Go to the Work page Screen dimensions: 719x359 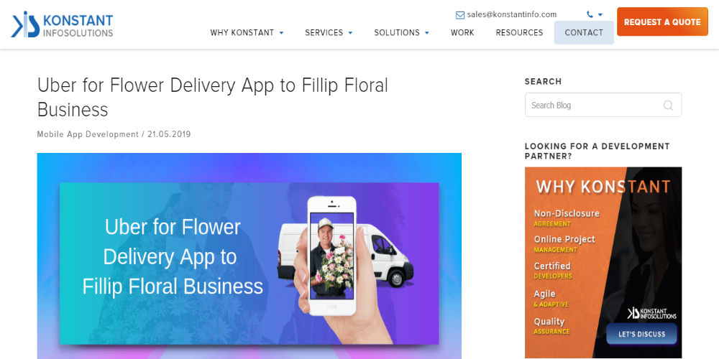[x=462, y=32]
